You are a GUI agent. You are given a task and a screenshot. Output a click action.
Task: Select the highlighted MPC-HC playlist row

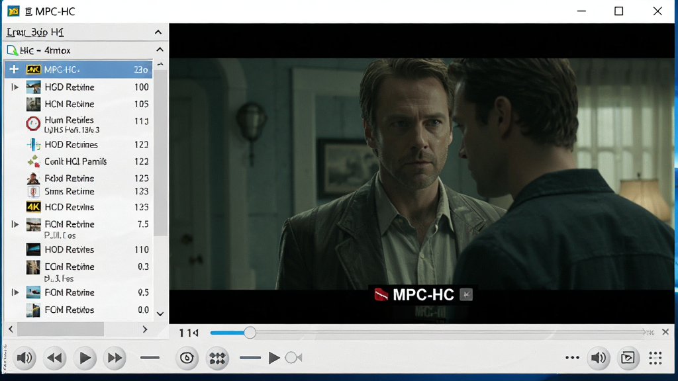(x=78, y=69)
